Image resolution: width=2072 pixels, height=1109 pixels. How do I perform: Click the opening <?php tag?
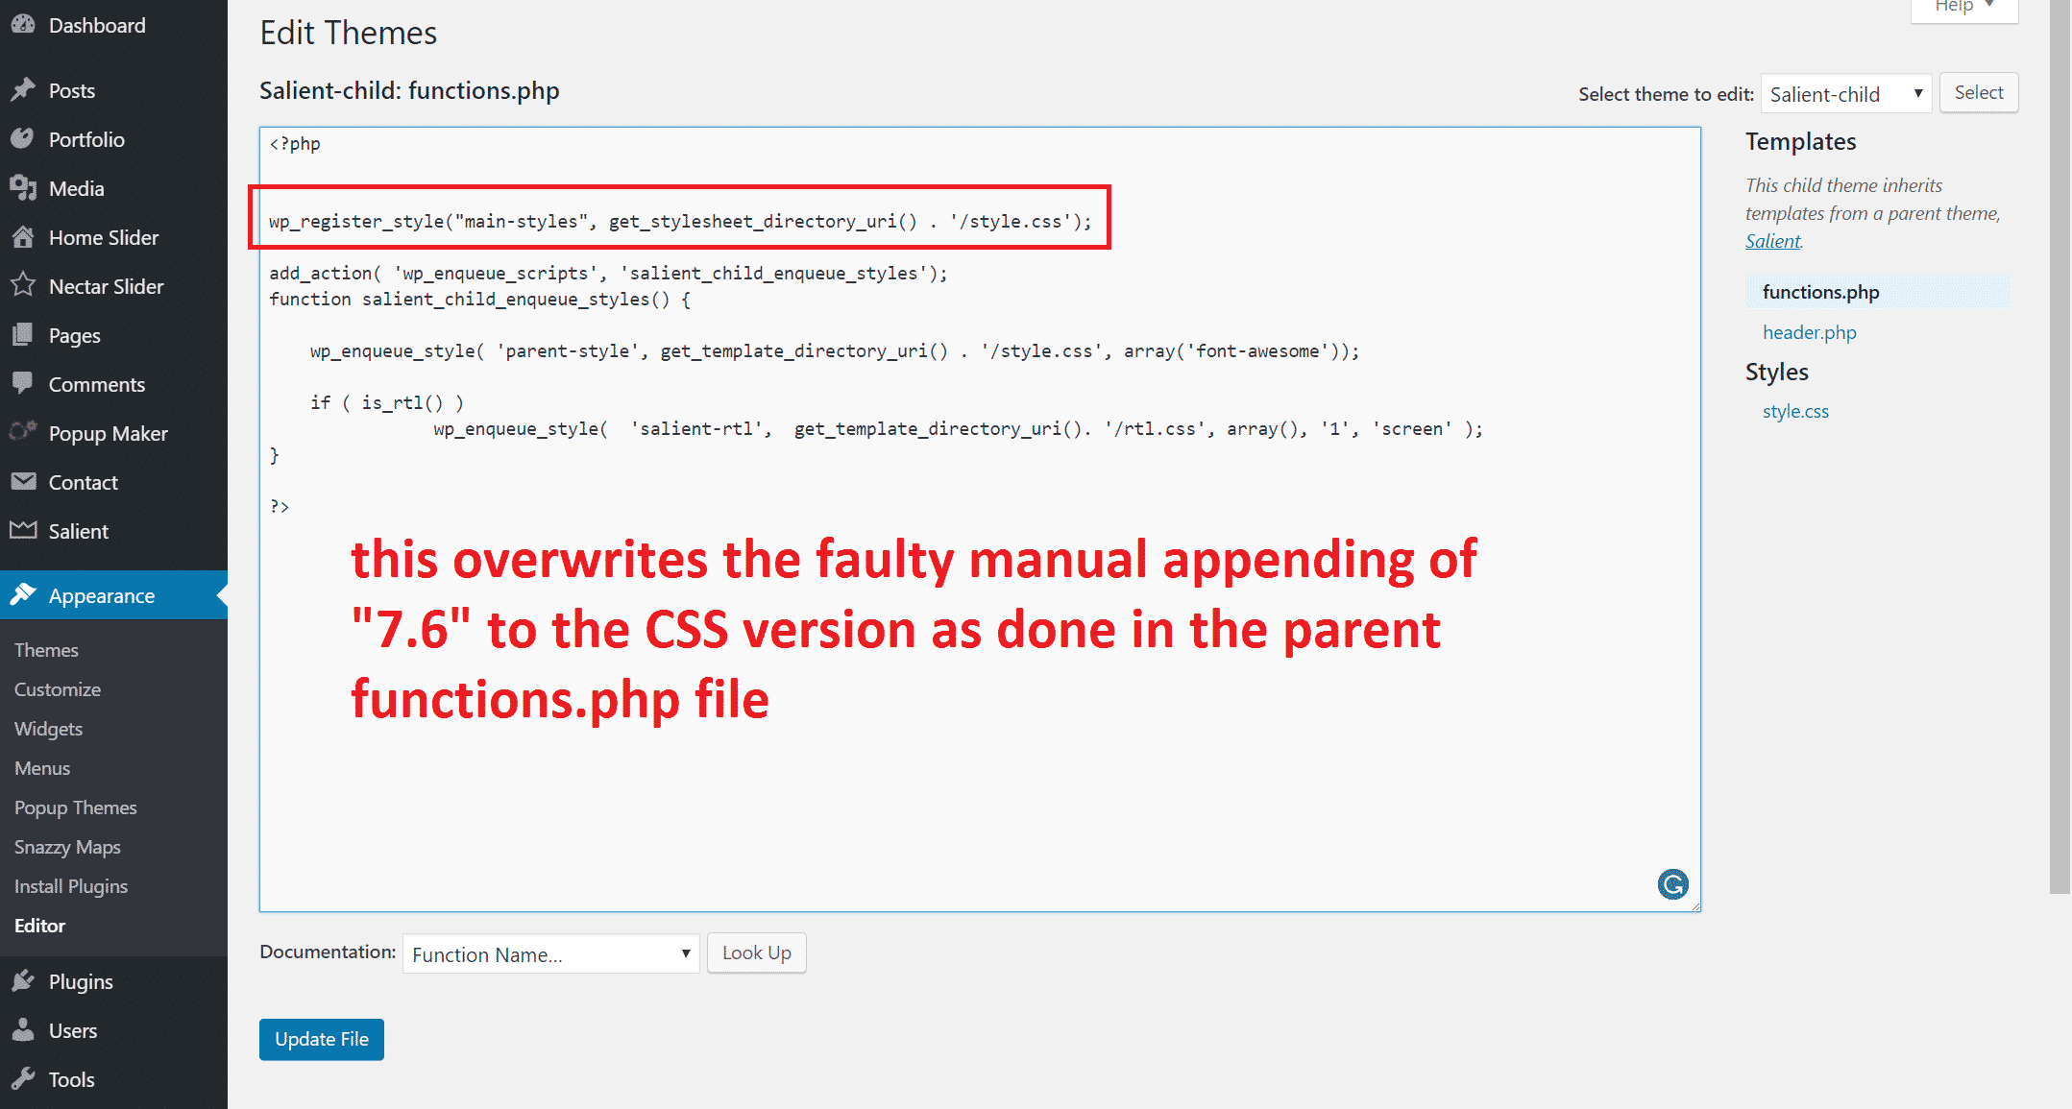(x=295, y=144)
